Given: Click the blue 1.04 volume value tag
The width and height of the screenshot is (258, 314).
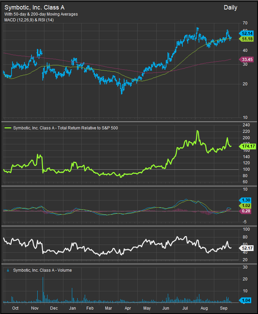Looking at the screenshot, I should 247,300.
